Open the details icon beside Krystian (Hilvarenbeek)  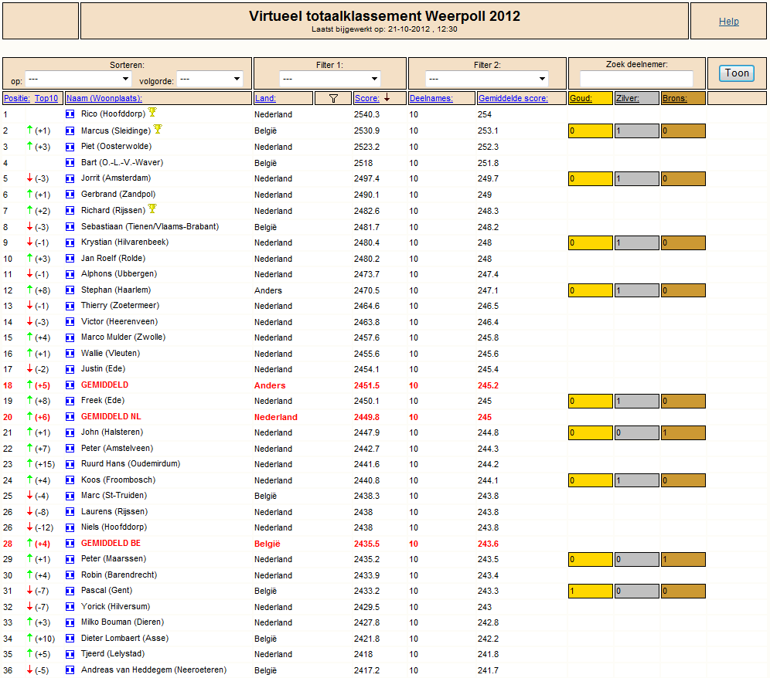70,242
